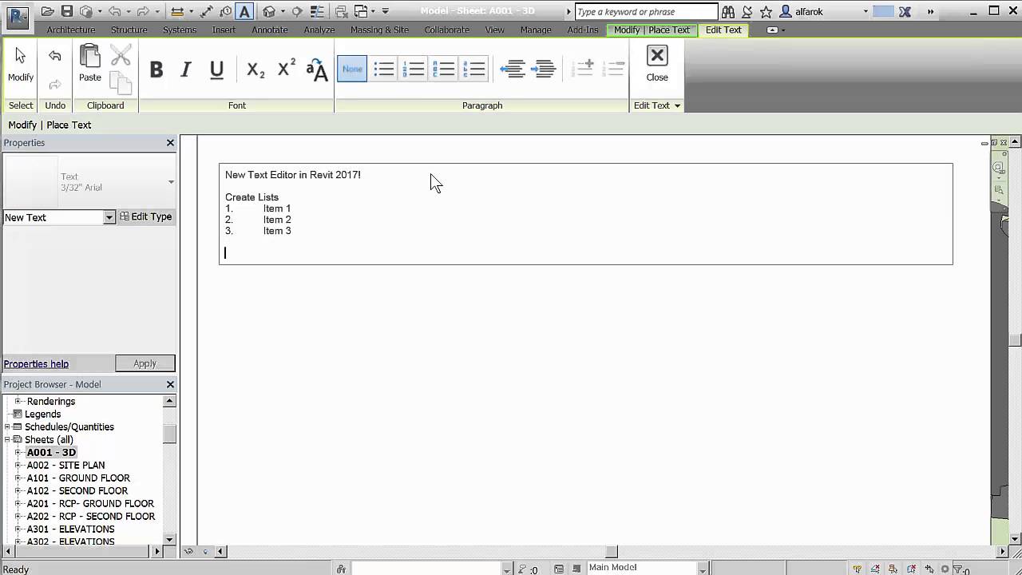Toggle lowercase abc list style
Screen dimensions: 1022x575
474,69
